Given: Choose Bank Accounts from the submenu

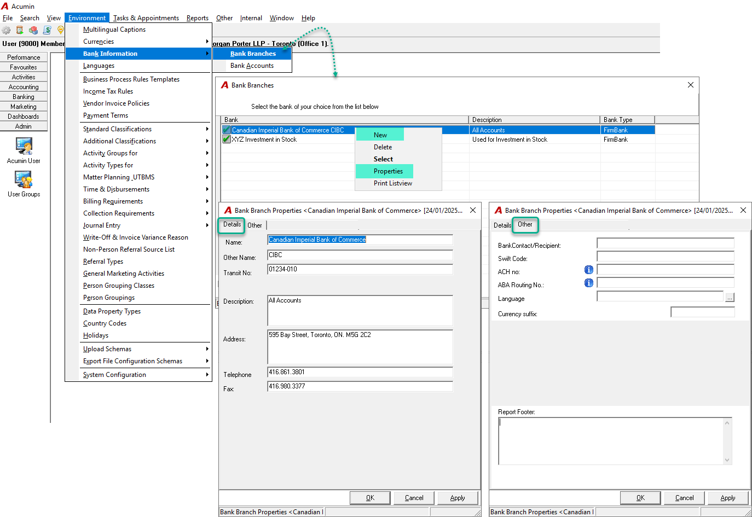Looking at the screenshot, I should [x=252, y=66].
